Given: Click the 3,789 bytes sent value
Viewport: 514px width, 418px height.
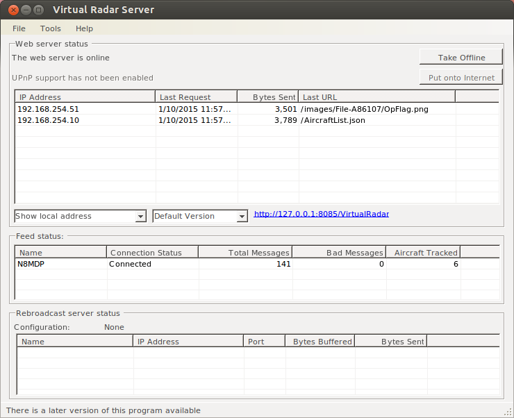Looking at the screenshot, I should point(285,120).
